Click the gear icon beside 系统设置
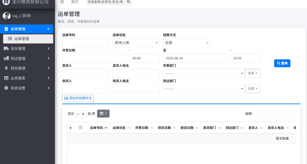Screen dimensions: 307x164 [x=6, y=88]
